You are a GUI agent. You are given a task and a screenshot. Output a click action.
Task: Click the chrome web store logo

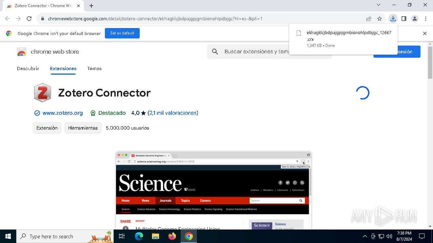[x=22, y=52]
